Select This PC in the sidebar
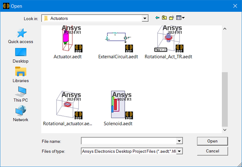This screenshot has width=242, height=167. tap(21, 94)
